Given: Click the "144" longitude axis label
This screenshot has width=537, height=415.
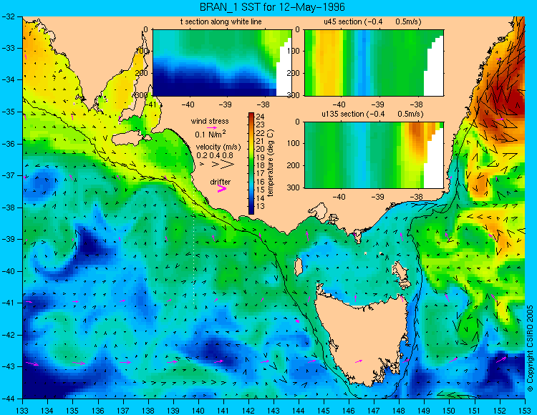Looking at the screenshot, I should (x=299, y=409).
